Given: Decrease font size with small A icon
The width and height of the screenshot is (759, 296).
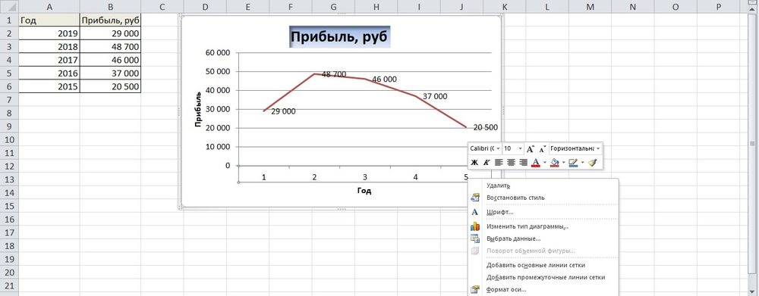Looking at the screenshot, I should coord(543,148).
